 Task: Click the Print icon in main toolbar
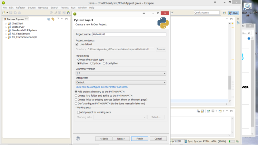tap(19, 13)
